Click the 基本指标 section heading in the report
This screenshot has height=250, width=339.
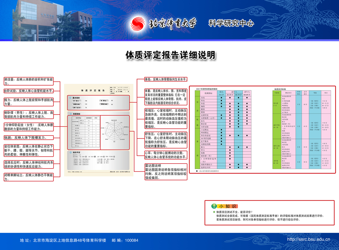pos(76,98)
